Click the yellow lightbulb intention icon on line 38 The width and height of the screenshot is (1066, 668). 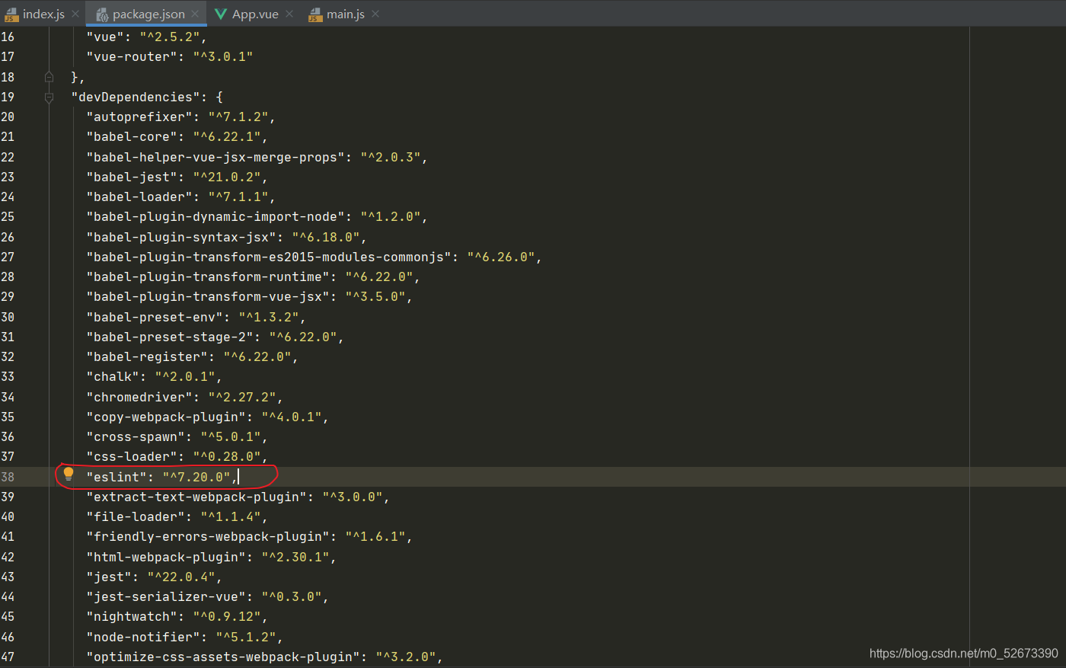tap(69, 475)
